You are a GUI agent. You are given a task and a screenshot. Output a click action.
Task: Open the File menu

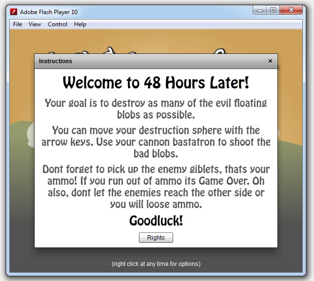(x=18, y=24)
